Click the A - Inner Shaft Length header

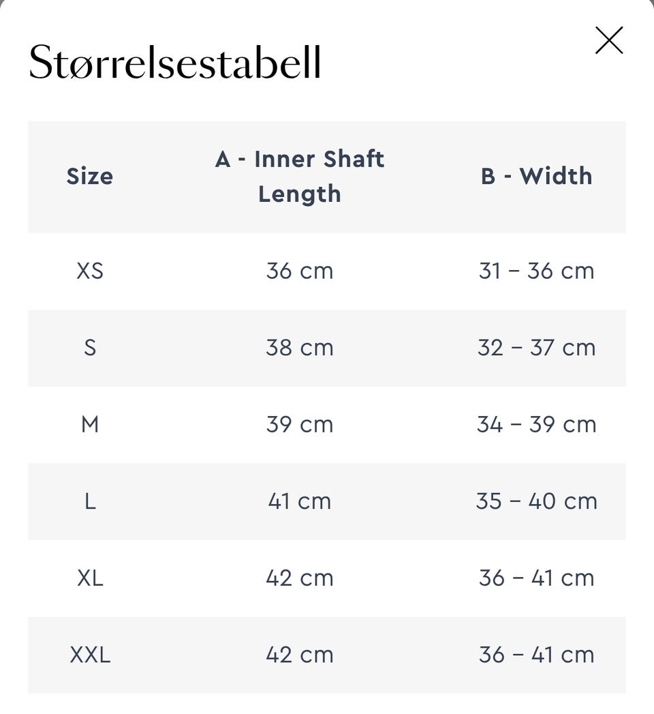click(x=300, y=177)
